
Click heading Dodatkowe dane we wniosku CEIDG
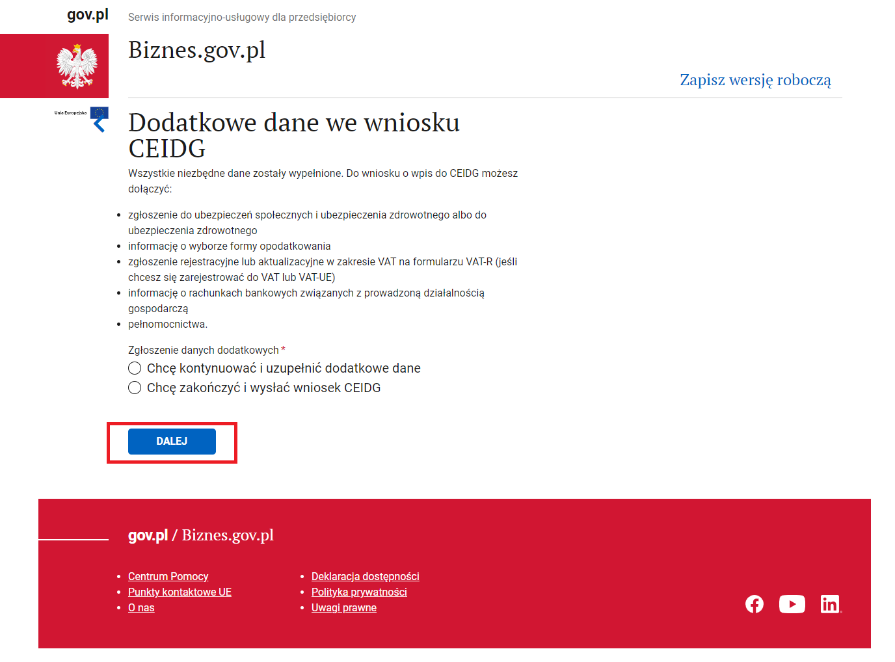(294, 135)
